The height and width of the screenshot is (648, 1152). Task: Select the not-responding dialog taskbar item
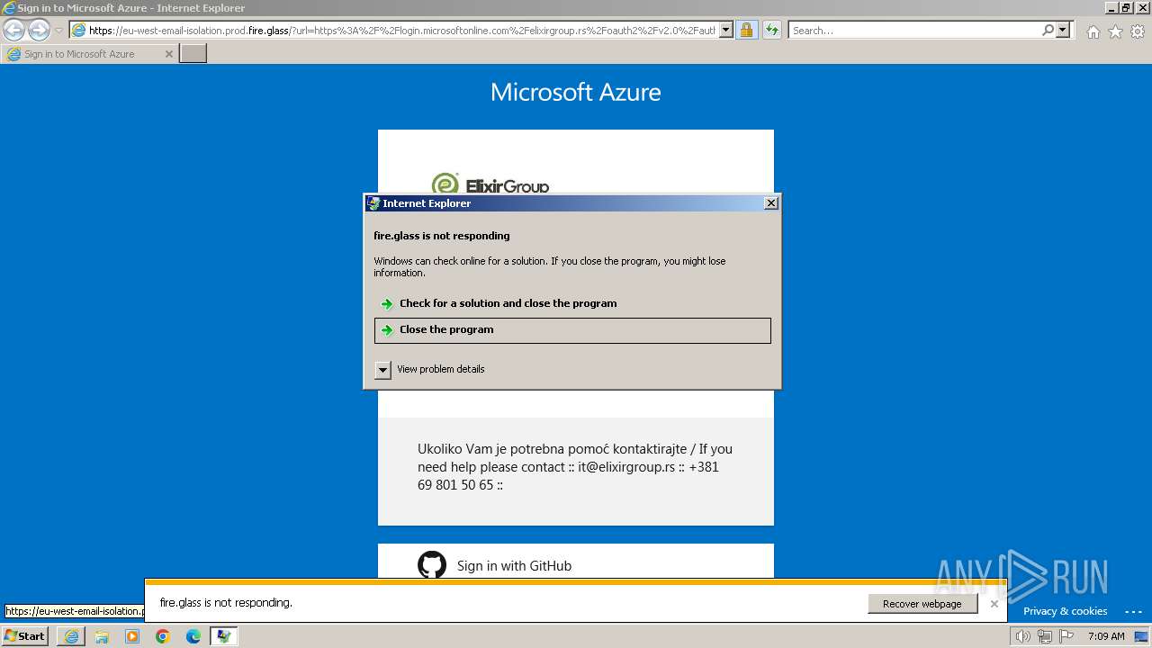(224, 636)
